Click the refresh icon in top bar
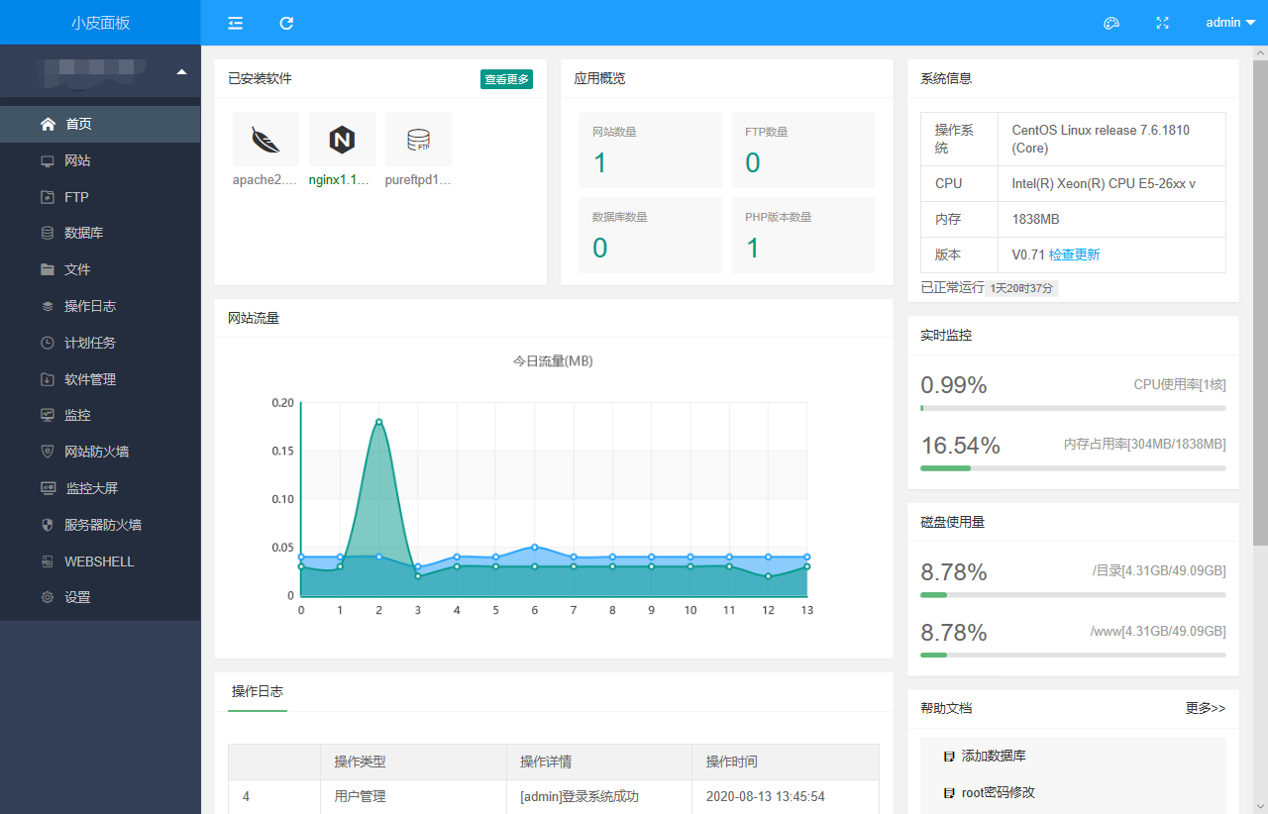The height and width of the screenshot is (814, 1268). pos(286,23)
